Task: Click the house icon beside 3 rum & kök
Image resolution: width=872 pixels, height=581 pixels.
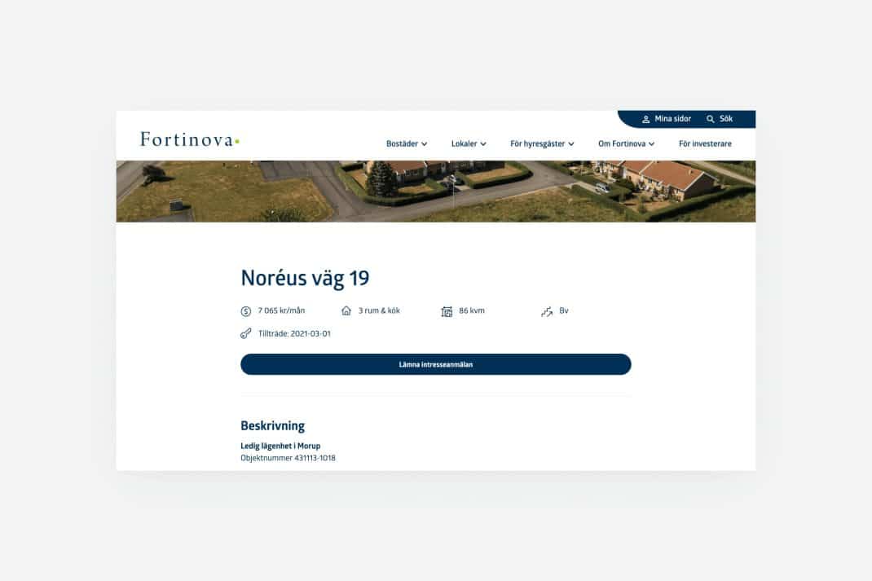Action: point(346,310)
